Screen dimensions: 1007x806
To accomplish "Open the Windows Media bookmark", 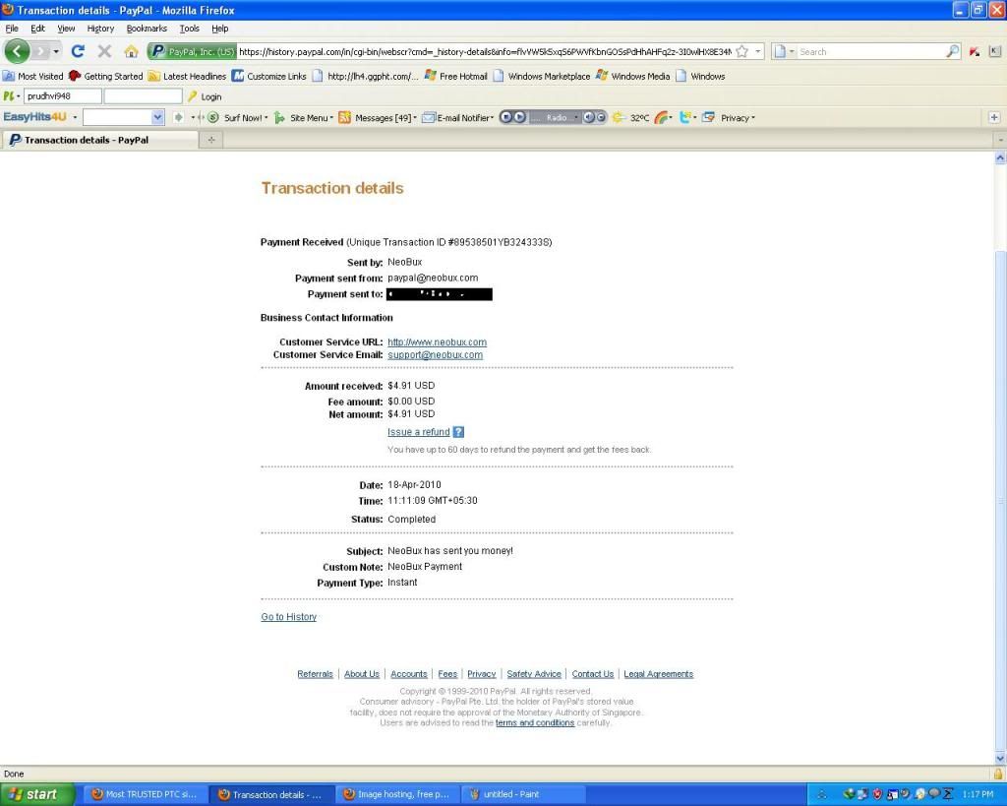I will point(633,76).
